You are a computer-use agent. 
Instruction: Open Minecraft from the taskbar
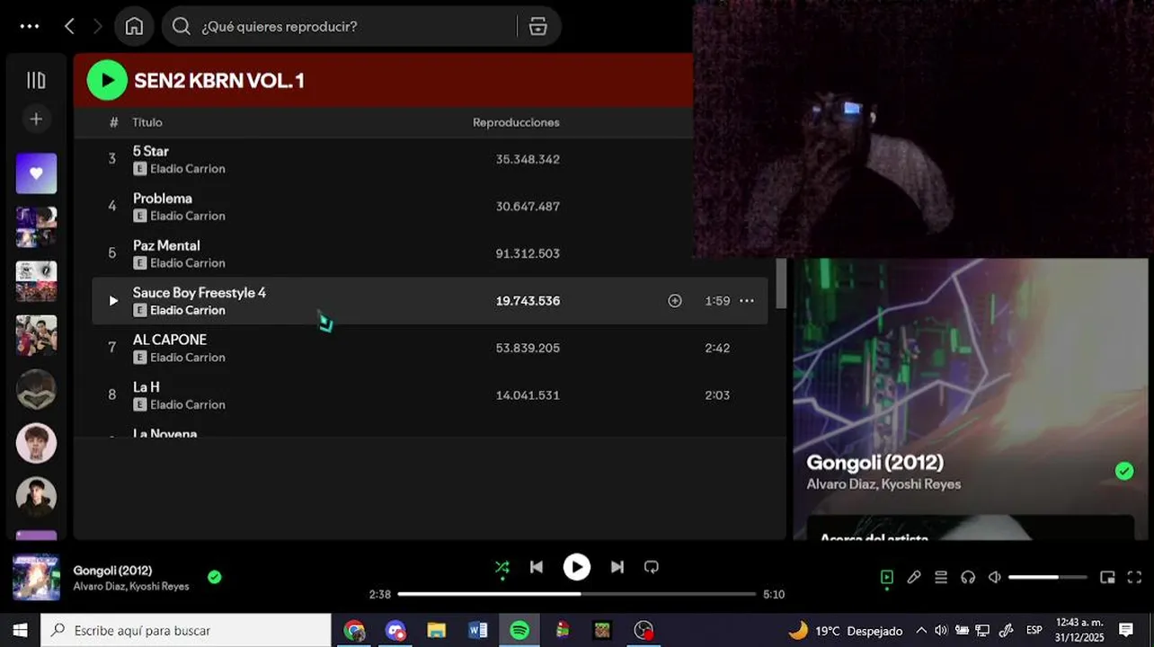(602, 630)
